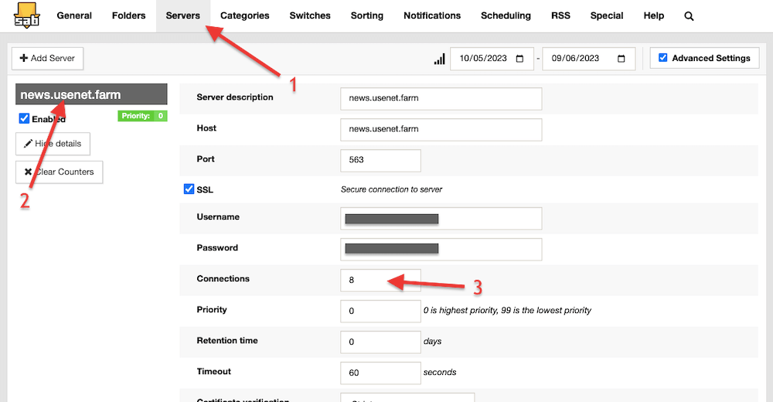Select the news.usenet.farm server header
Image resolution: width=773 pixels, height=402 pixels.
click(x=91, y=94)
